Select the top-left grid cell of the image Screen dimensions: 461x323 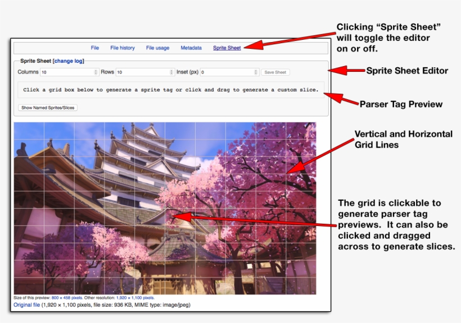[29, 131]
